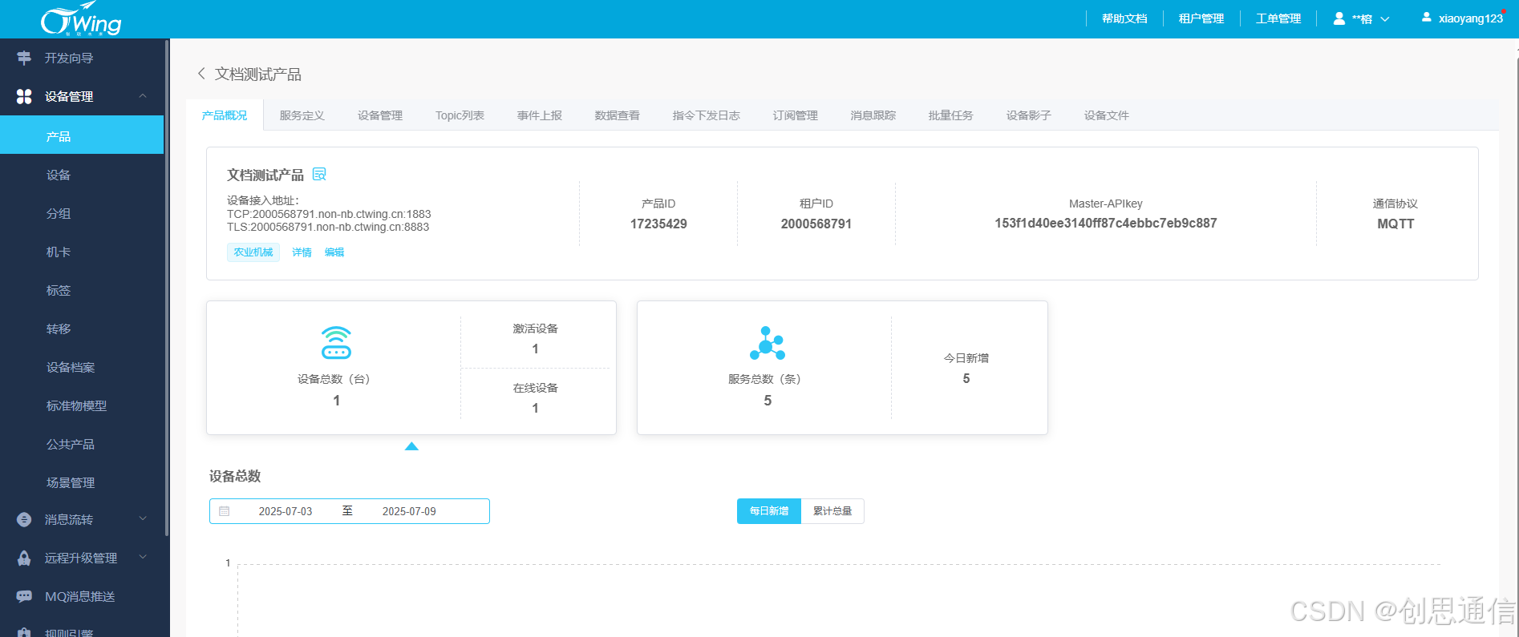Select the 每日新增 toggle button
Screen dimensions: 1519x637
(x=769, y=511)
